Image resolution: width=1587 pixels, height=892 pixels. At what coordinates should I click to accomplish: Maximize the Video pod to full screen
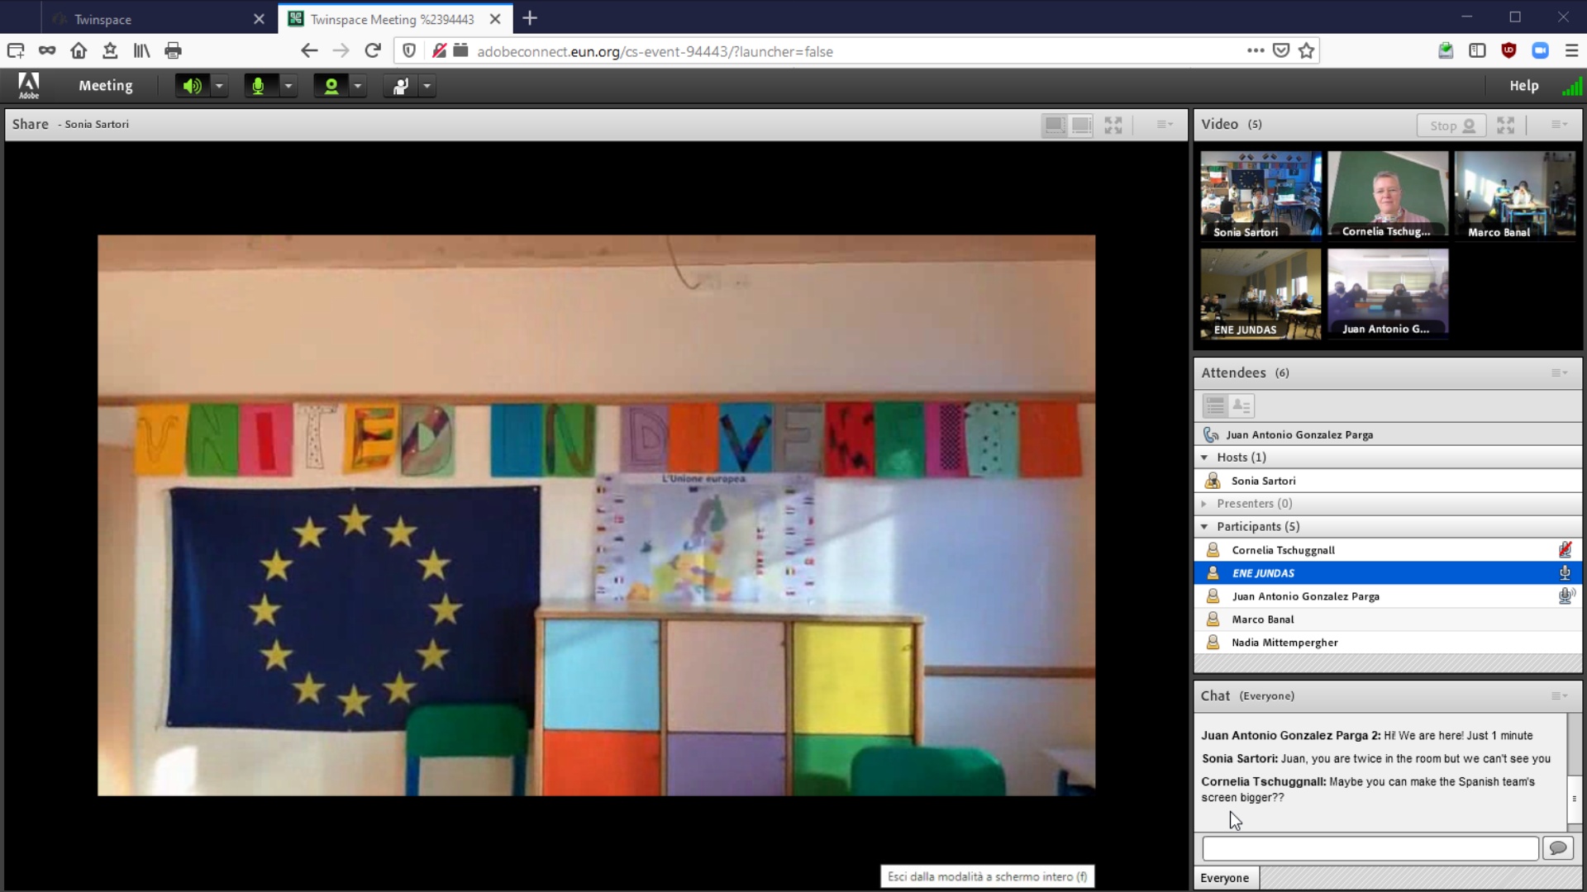[x=1506, y=126]
